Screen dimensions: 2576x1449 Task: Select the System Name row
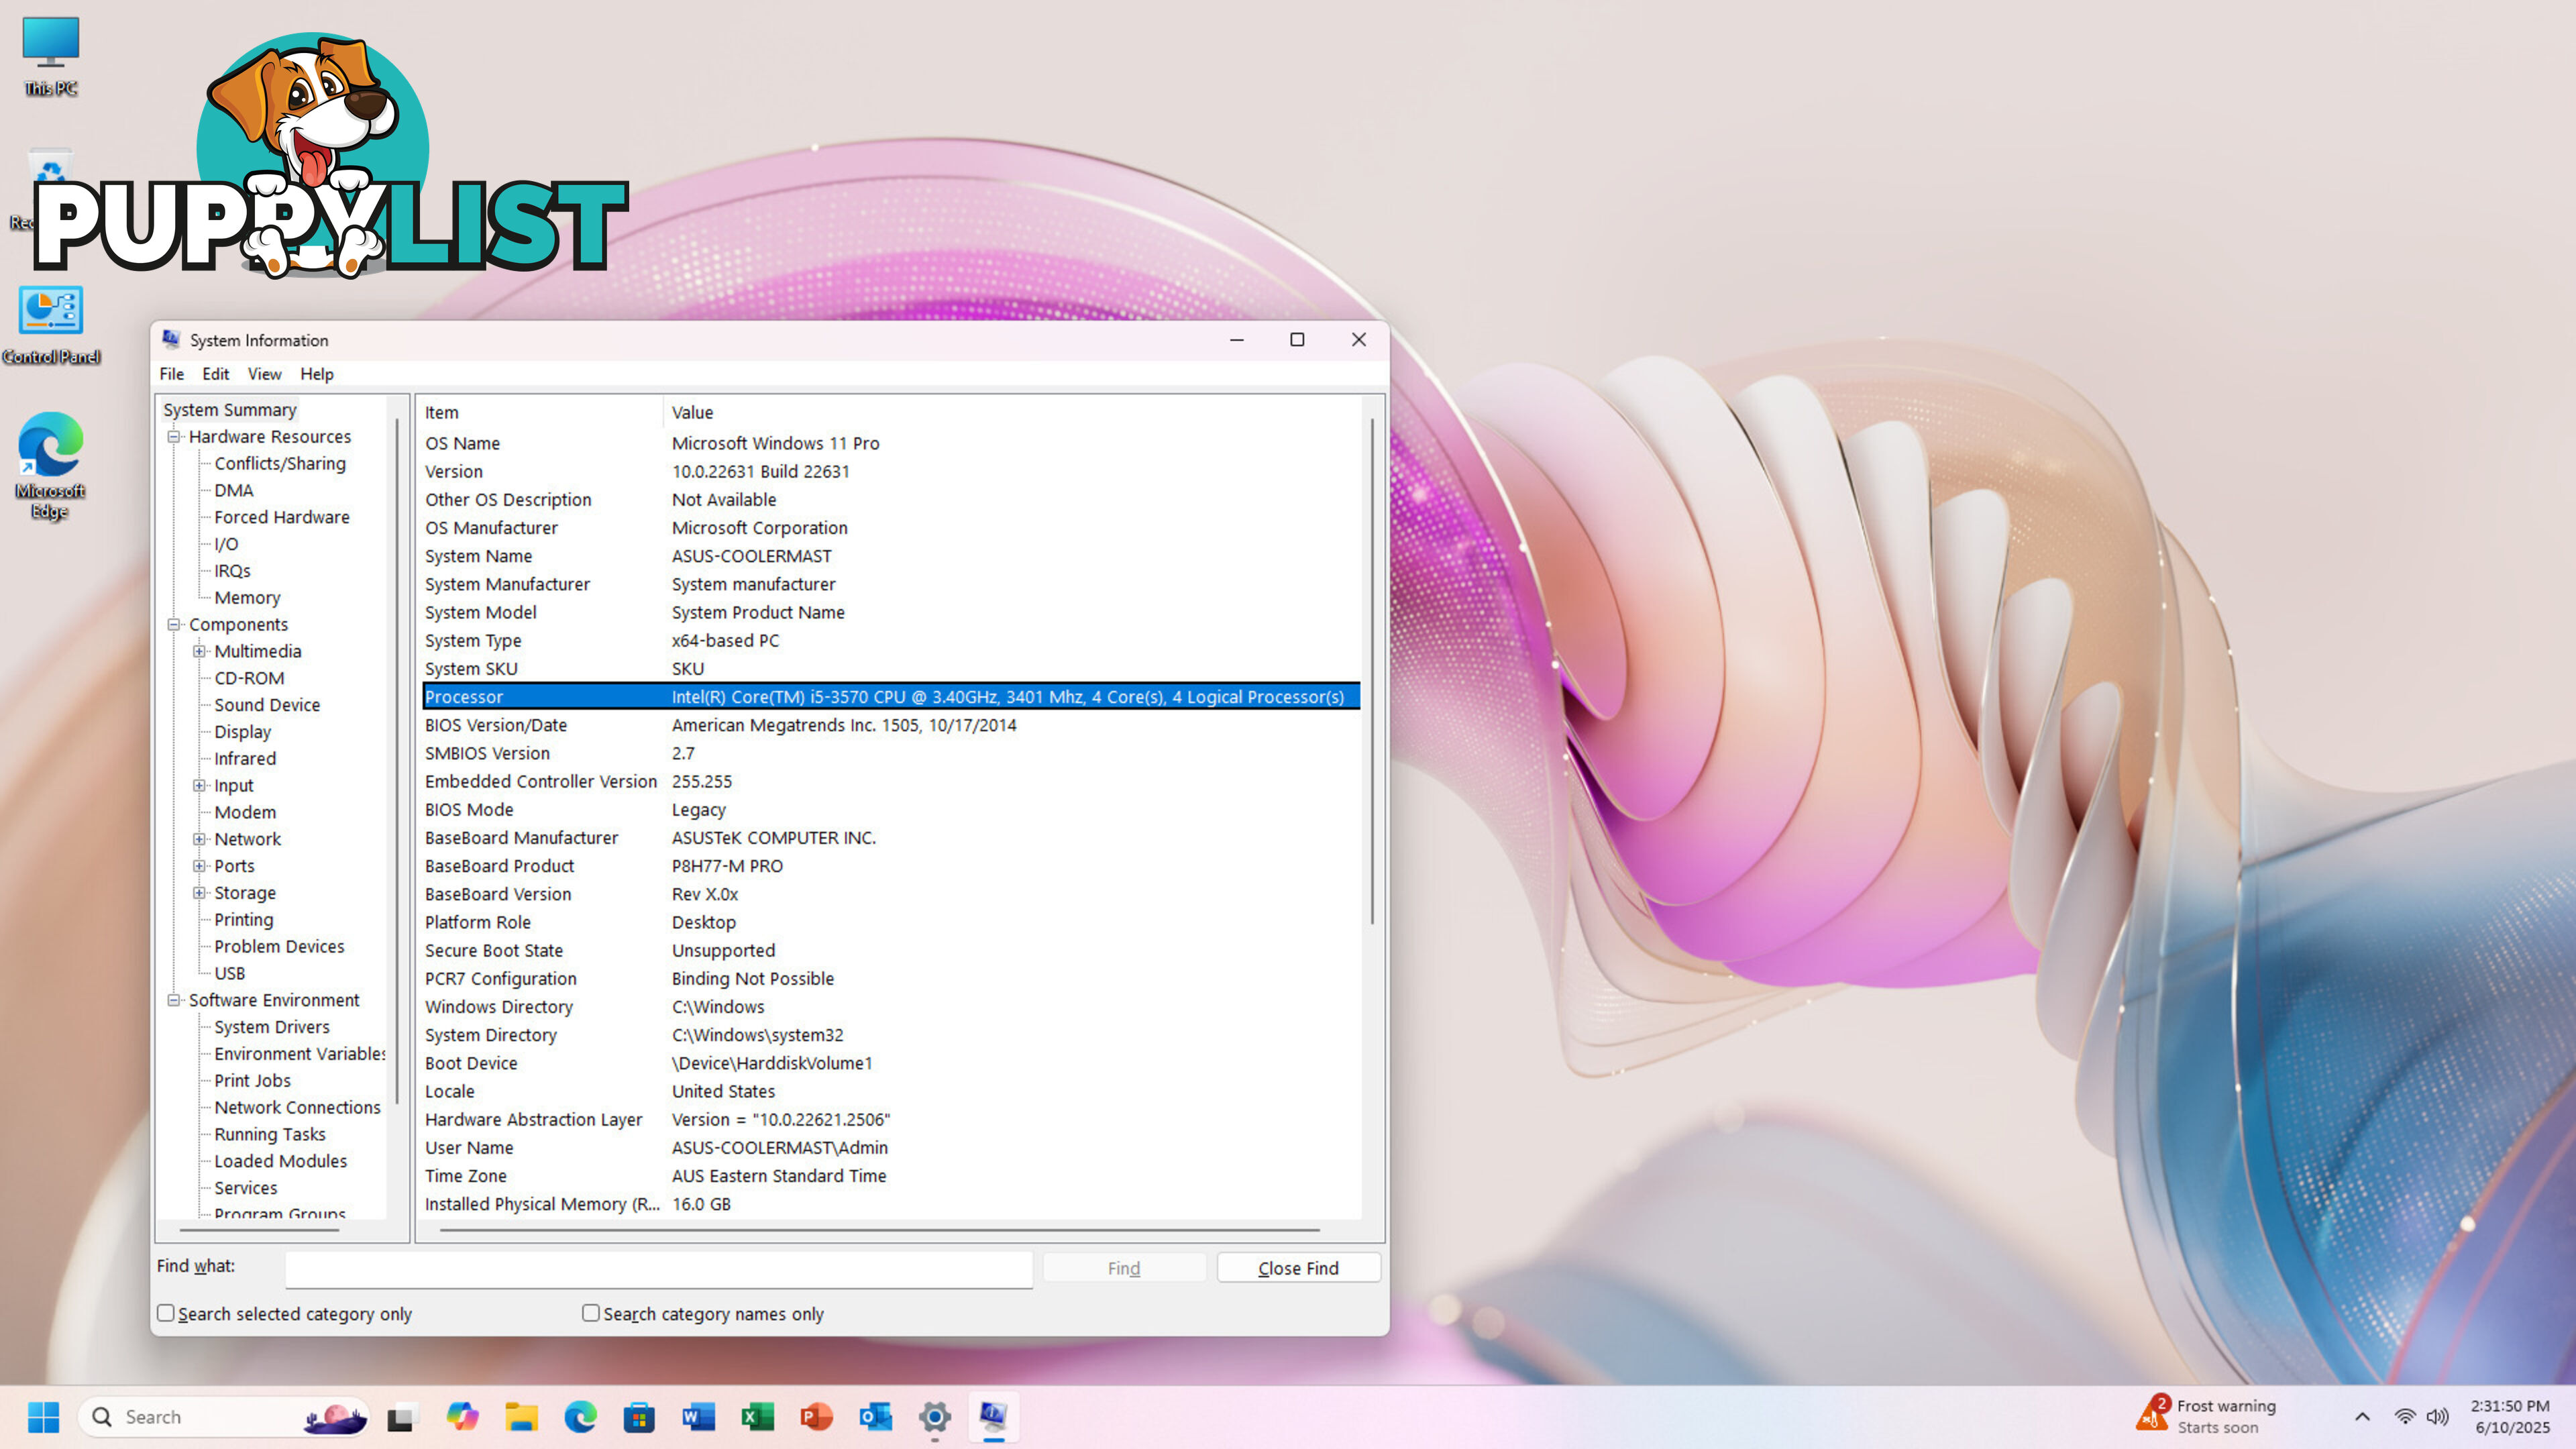pyautogui.click(x=890, y=556)
